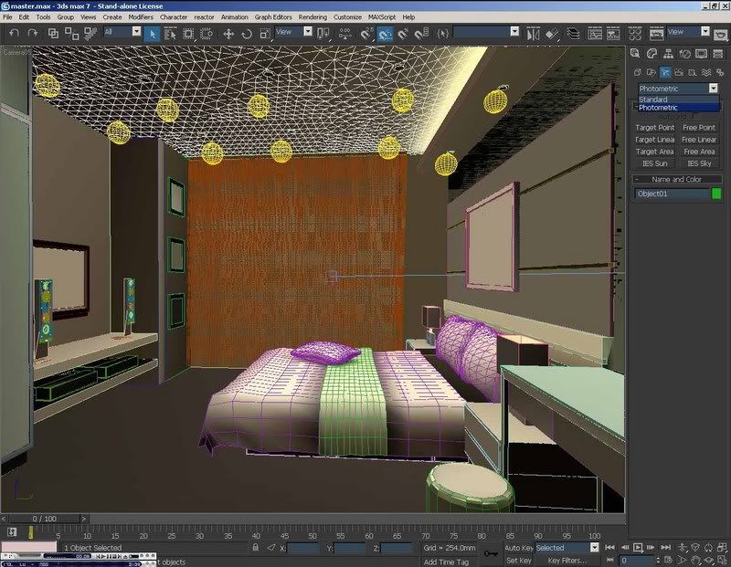This screenshot has width=731, height=567.
Task: Choose Photometric in the dropdown list
Action: click(678, 108)
